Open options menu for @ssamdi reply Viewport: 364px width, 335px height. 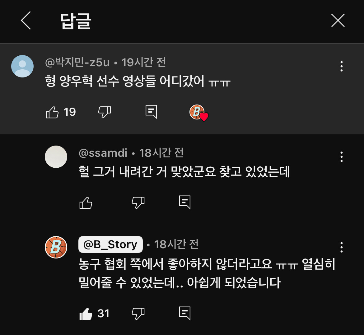pyautogui.click(x=341, y=157)
